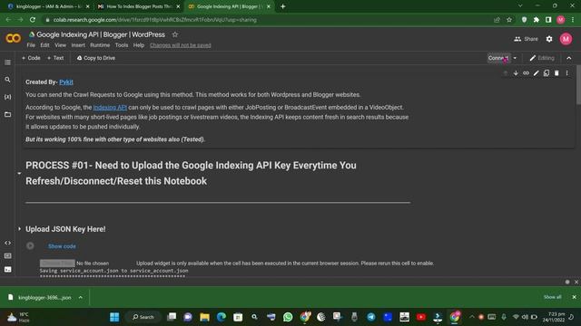Click Show all downloads

click(x=553, y=297)
